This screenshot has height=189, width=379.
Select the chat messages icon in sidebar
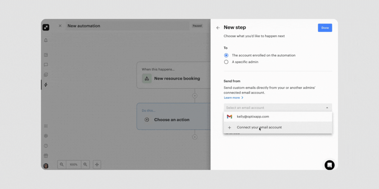tap(46, 65)
